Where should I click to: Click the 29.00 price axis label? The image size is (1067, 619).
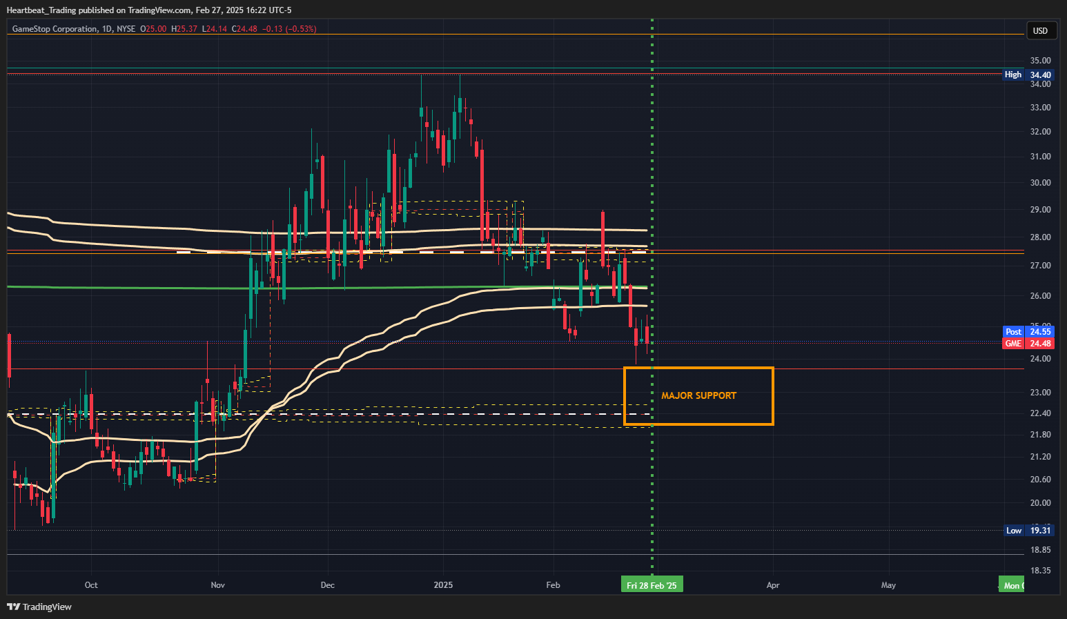pos(1040,210)
